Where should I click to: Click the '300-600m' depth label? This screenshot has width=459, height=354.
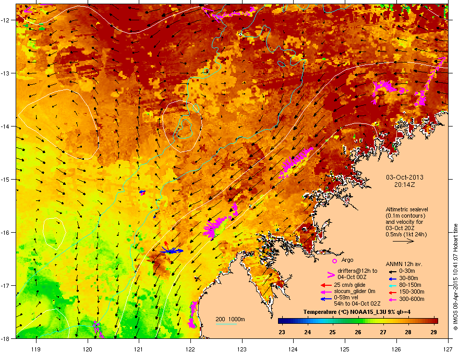click(x=412, y=299)
